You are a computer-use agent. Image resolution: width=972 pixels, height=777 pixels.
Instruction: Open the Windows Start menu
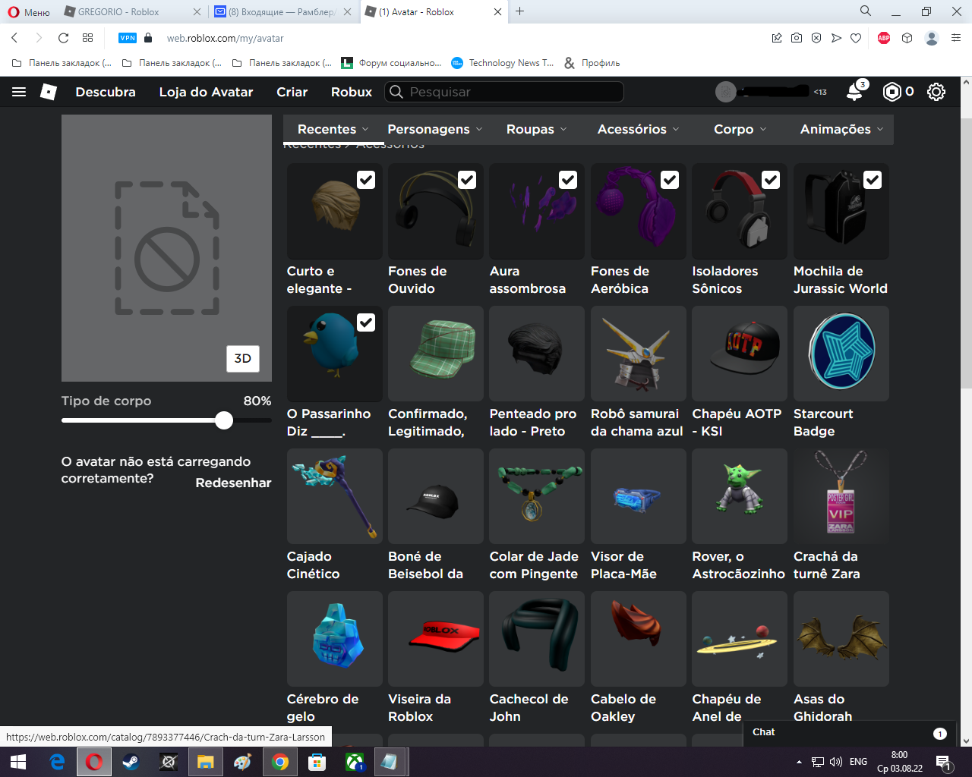click(x=18, y=762)
